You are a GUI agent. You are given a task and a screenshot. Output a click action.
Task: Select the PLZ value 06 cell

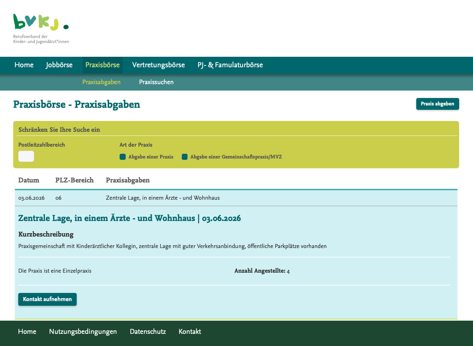[x=58, y=198]
